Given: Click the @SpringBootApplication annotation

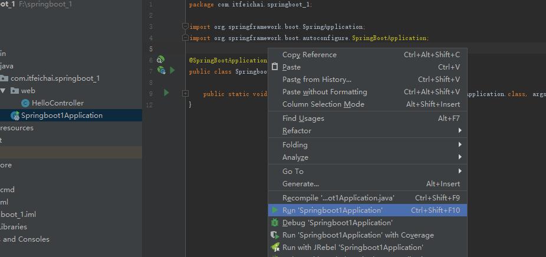Looking at the screenshot, I should [x=228, y=60].
